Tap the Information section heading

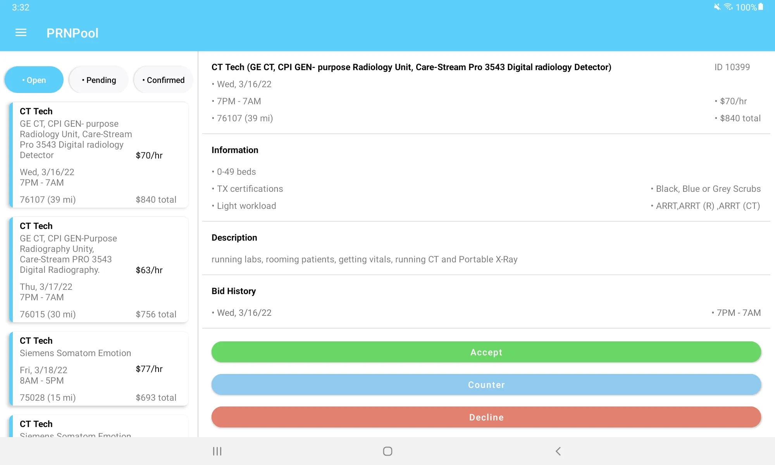pyautogui.click(x=235, y=150)
